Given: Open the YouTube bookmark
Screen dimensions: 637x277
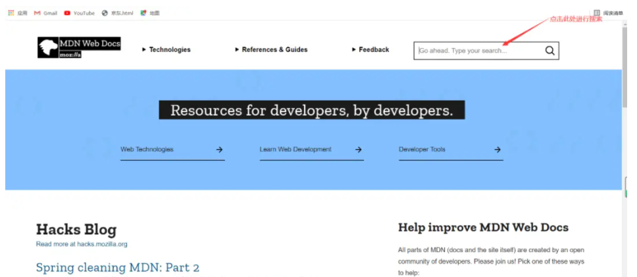Looking at the screenshot, I should coord(79,13).
